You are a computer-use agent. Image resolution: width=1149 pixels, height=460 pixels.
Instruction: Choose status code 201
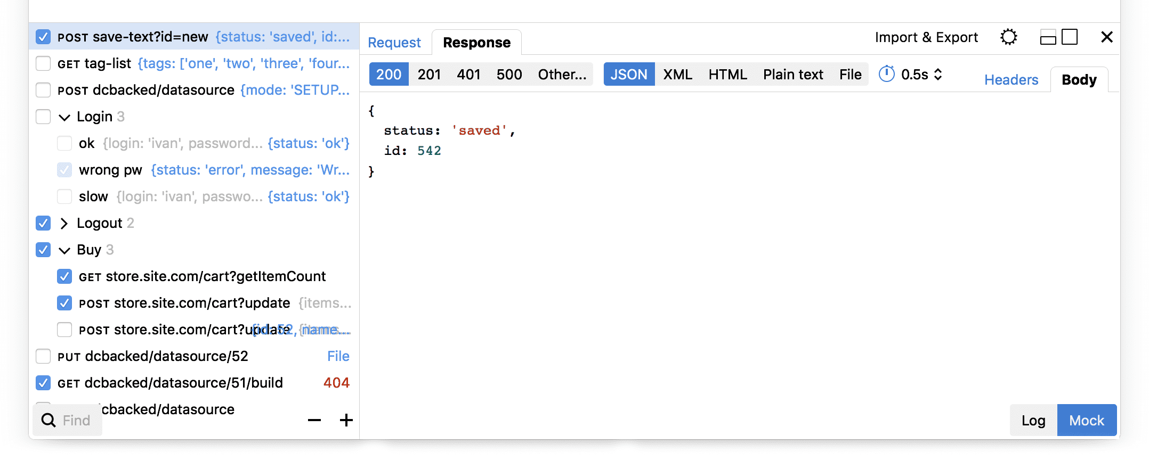point(429,74)
